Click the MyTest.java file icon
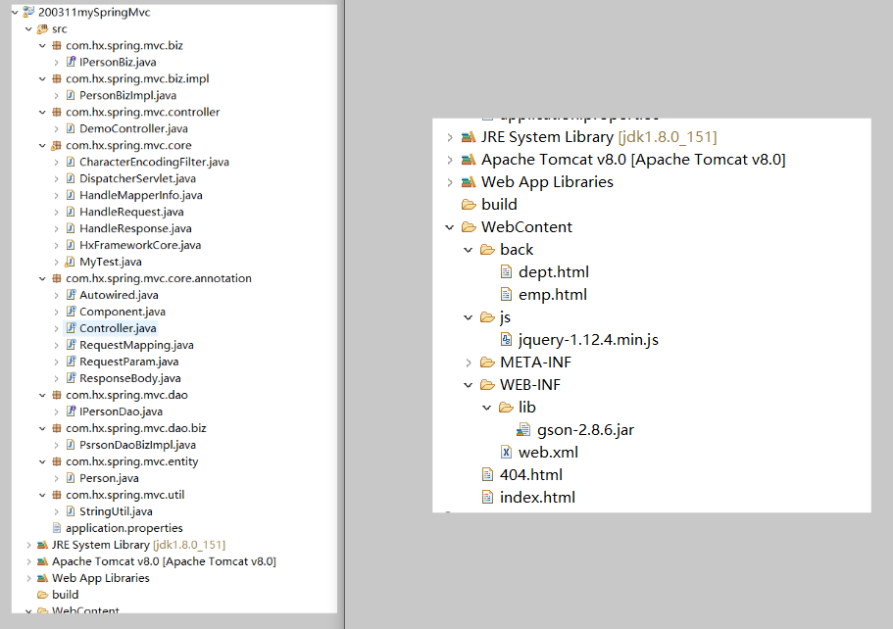Screen dimensions: 893x629 coord(70,262)
